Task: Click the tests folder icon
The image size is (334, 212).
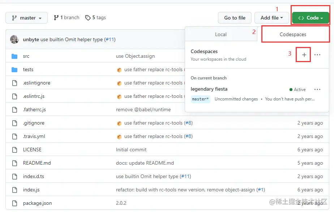Action: [x=14, y=70]
